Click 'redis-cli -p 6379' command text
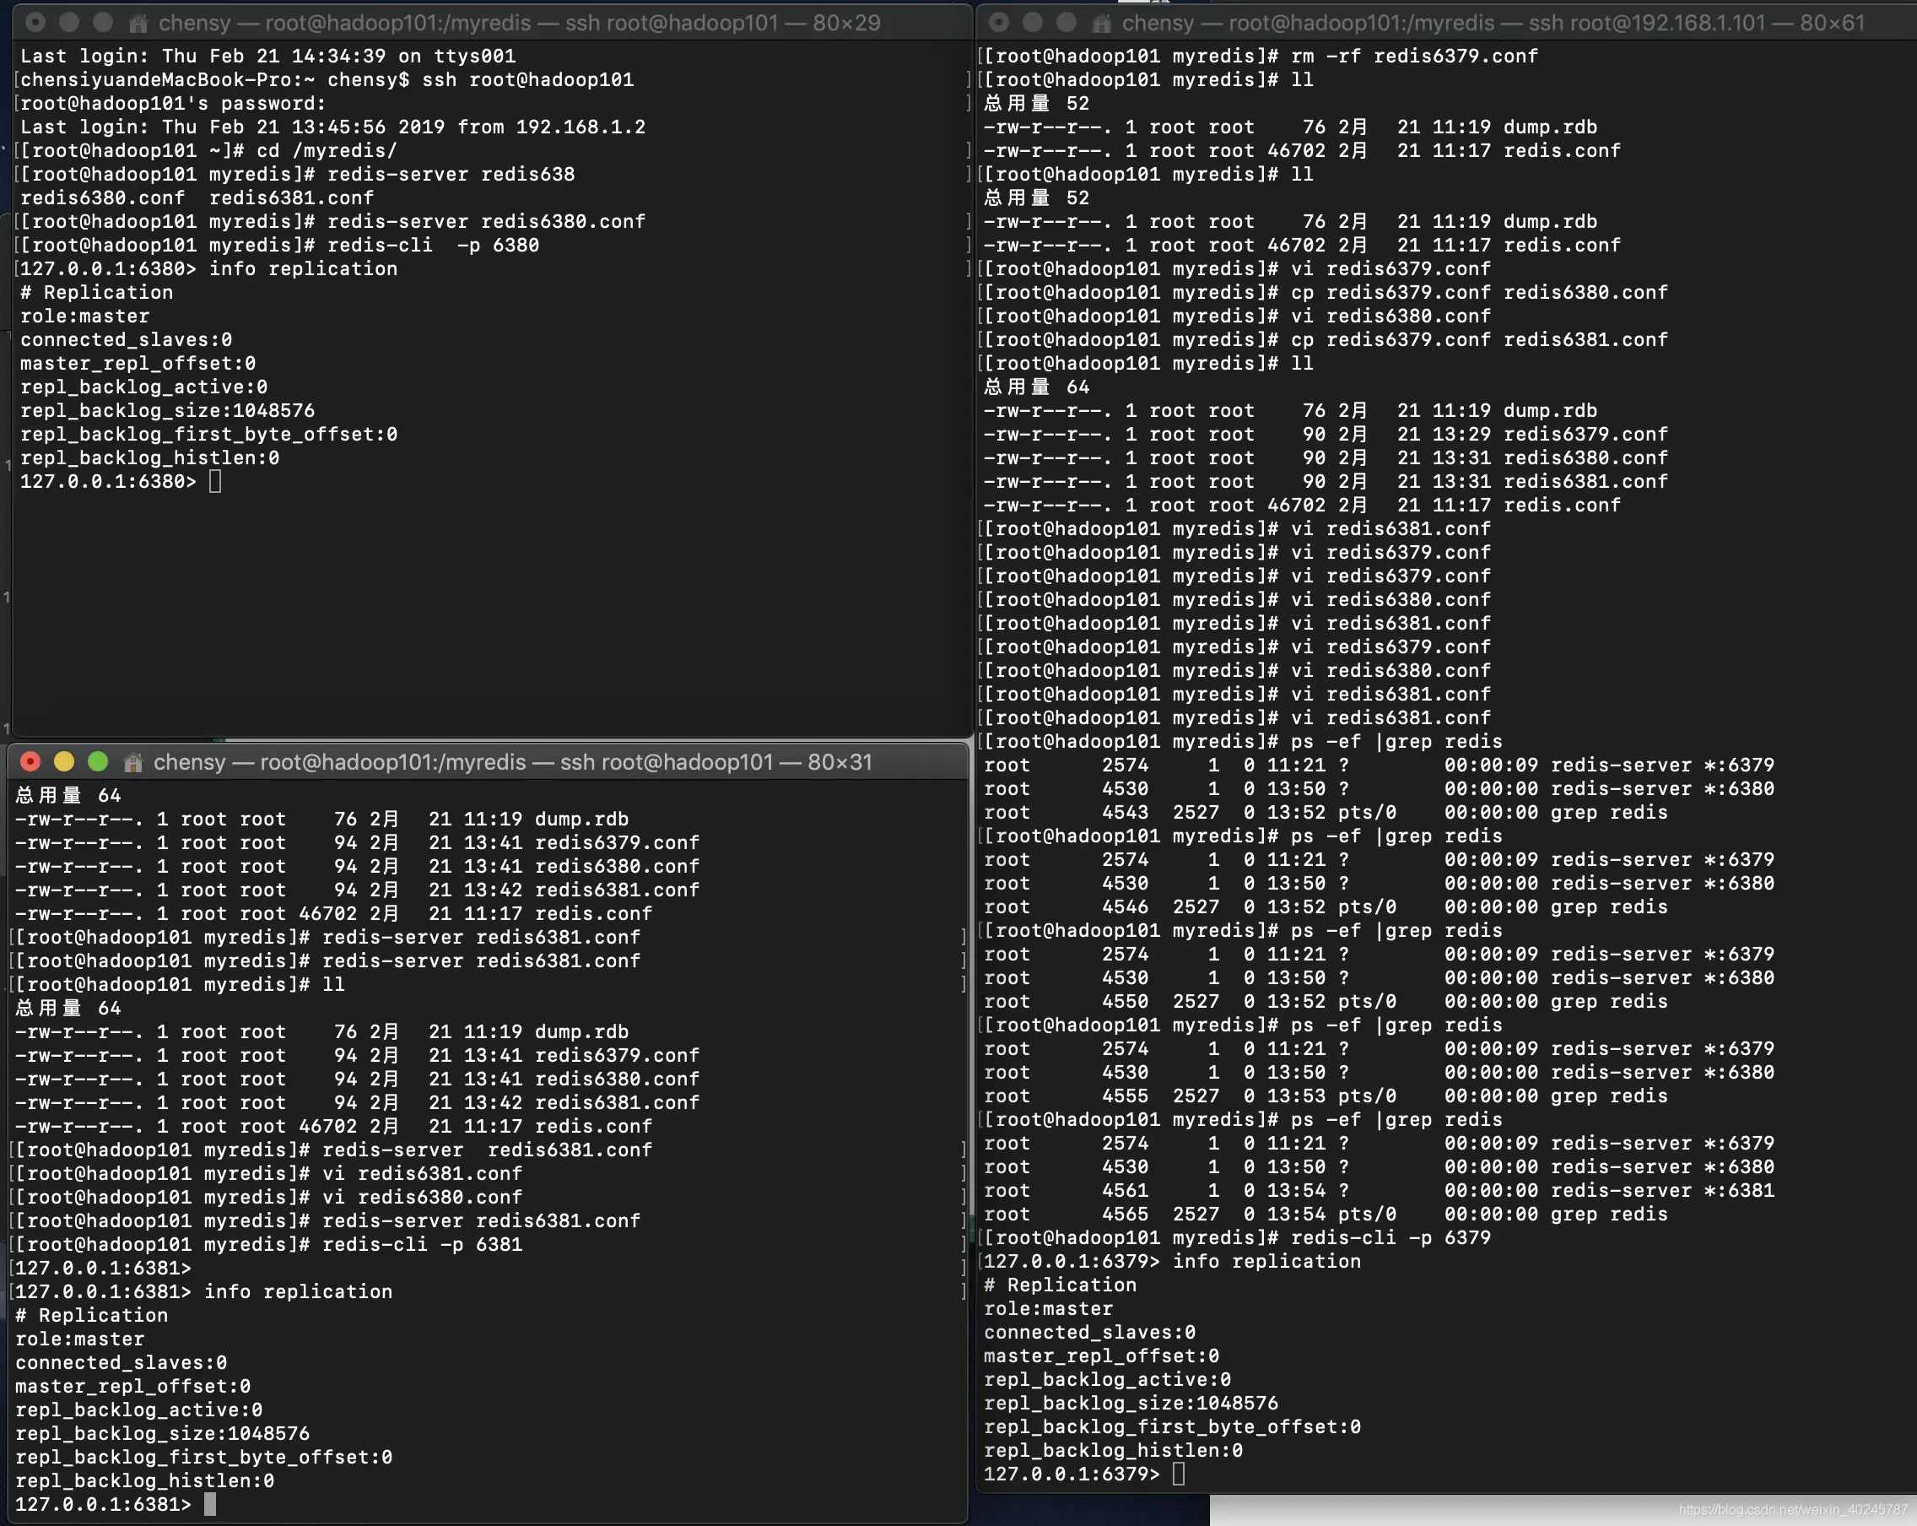 coord(1390,1237)
